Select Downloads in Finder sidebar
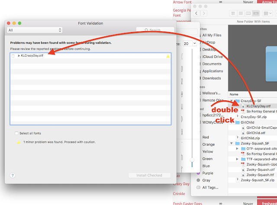The width and height of the screenshot is (277, 205). [x=212, y=78]
